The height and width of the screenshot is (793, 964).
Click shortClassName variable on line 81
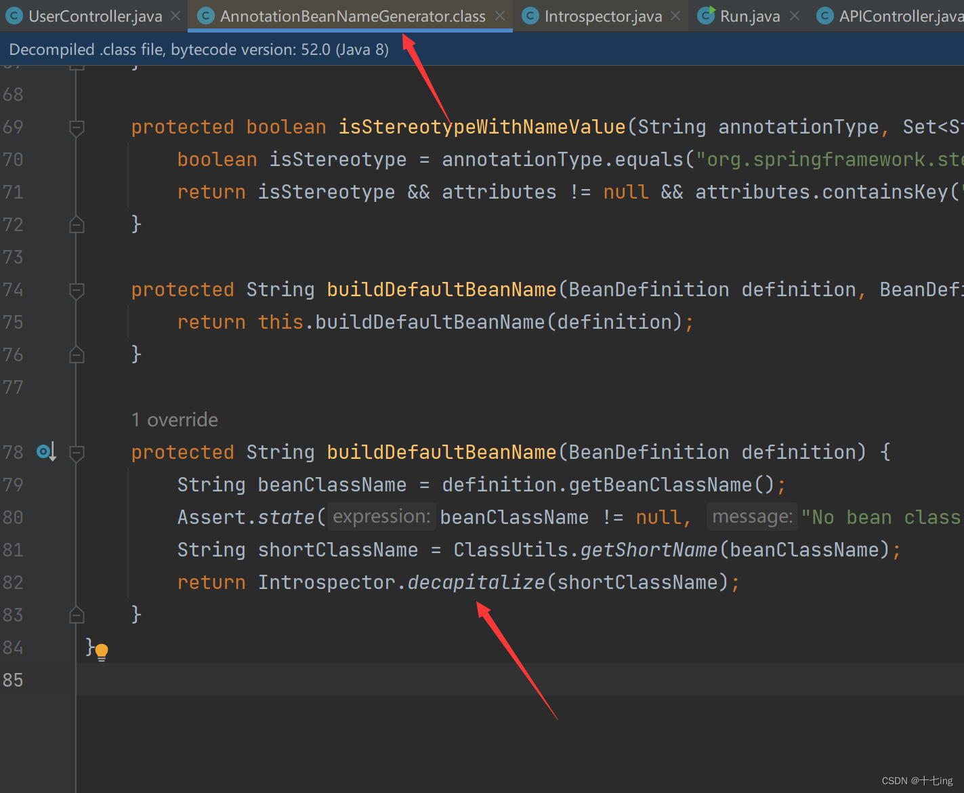click(338, 550)
